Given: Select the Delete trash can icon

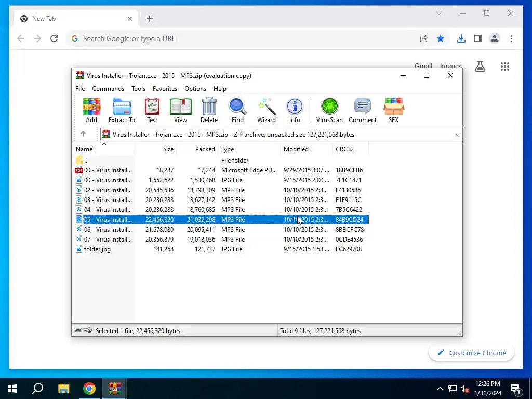Looking at the screenshot, I should [209, 110].
